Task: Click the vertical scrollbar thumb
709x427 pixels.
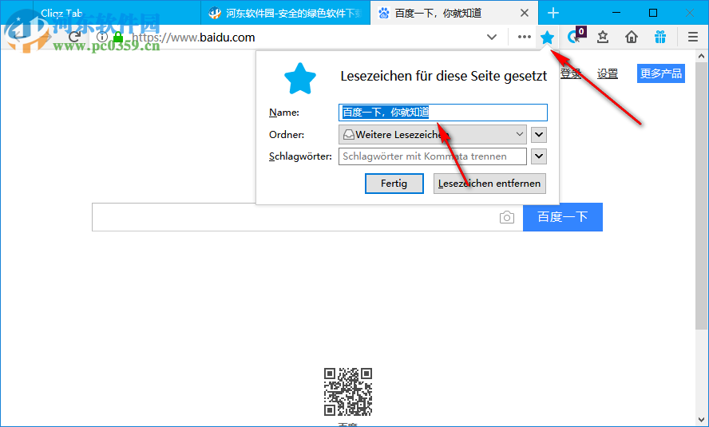Action: [x=701, y=196]
